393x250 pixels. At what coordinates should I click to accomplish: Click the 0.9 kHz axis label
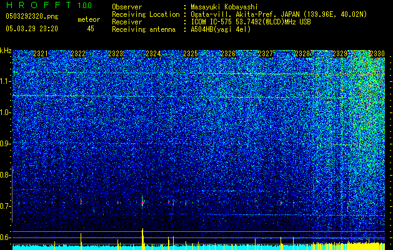4,144
